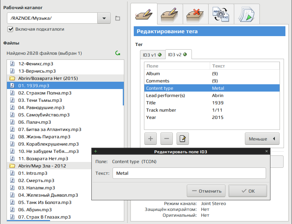Image resolution: width=292 pixels, height=224 pixels.
Task: Switch to the ID3 v1 tab
Action: pos(152,55)
